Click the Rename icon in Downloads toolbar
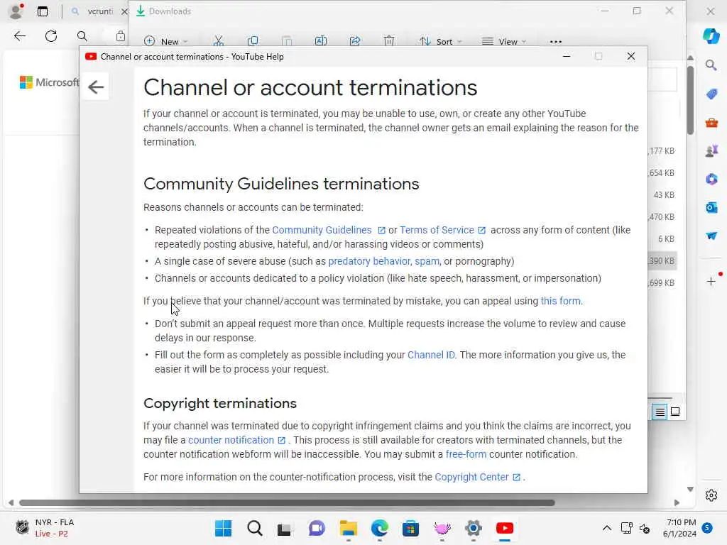 321,41
